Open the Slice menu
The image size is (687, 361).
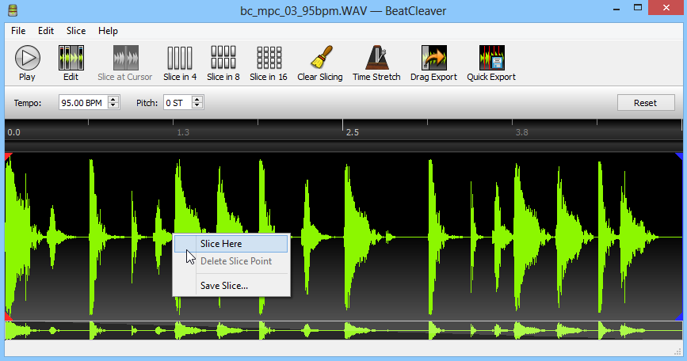(76, 31)
